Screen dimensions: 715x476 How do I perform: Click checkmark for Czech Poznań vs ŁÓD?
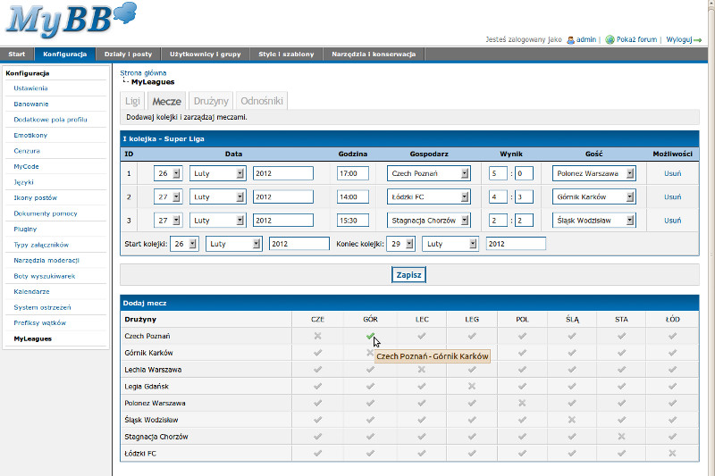coord(672,336)
